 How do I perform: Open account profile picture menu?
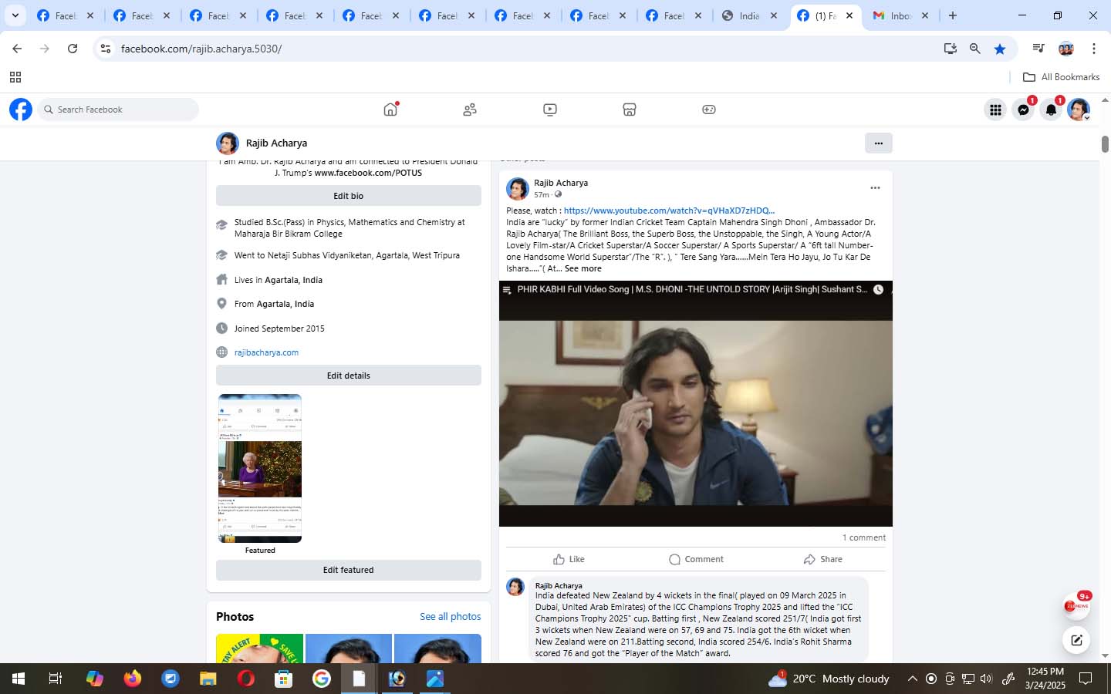point(1079,110)
